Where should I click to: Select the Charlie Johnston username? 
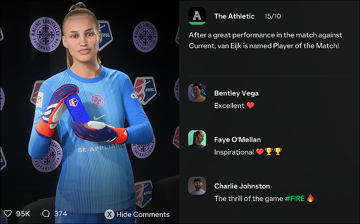point(242,186)
